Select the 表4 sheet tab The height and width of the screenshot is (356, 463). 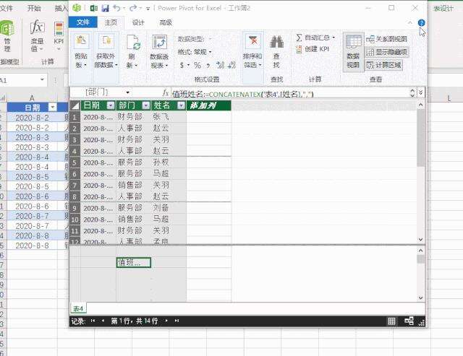tap(77, 308)
